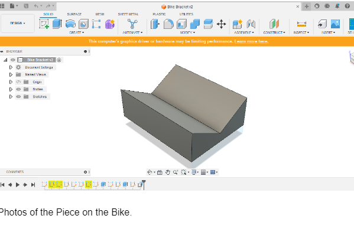The width and height of the screenshot is (354, 235).
Task: Open the CREATE dropdown menu
Action: point(77,32)
